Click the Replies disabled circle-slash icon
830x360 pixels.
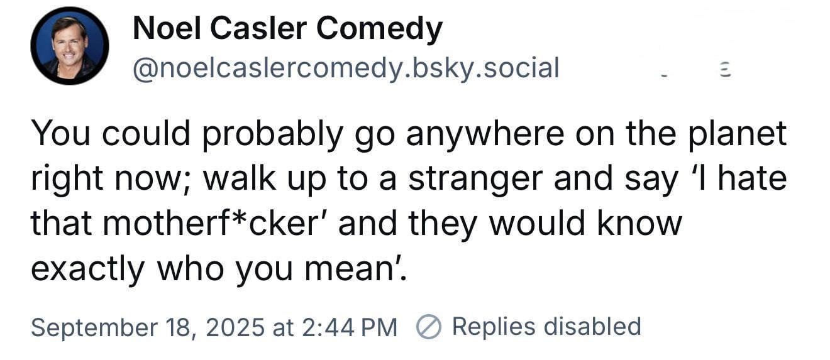[428, 327]
